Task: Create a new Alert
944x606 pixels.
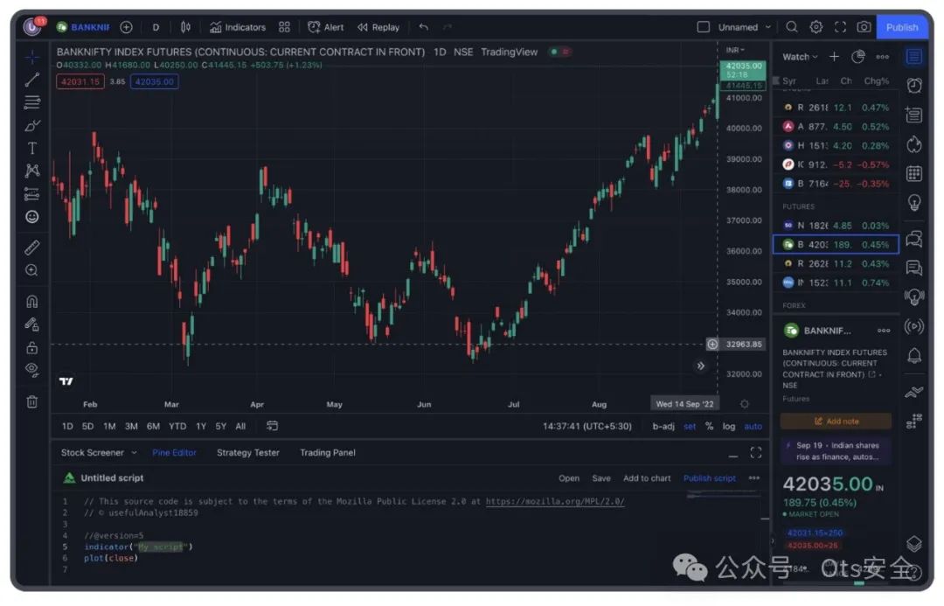Action: pos(326,27)
